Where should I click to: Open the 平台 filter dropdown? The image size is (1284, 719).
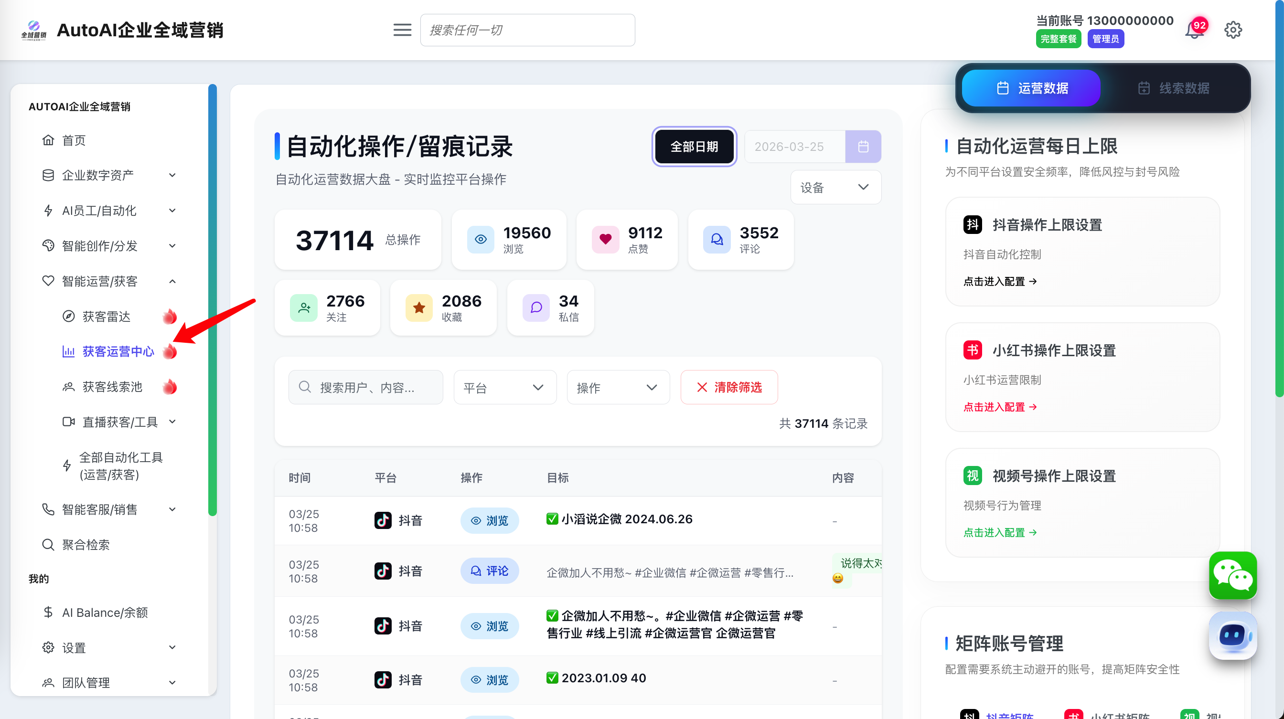click(504, 388)
